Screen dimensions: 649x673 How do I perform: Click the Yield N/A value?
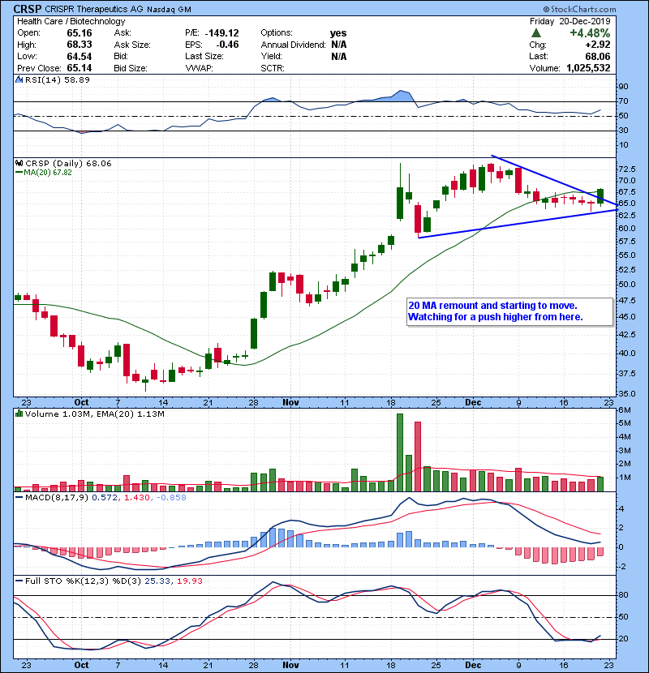[x=338, y=56]
